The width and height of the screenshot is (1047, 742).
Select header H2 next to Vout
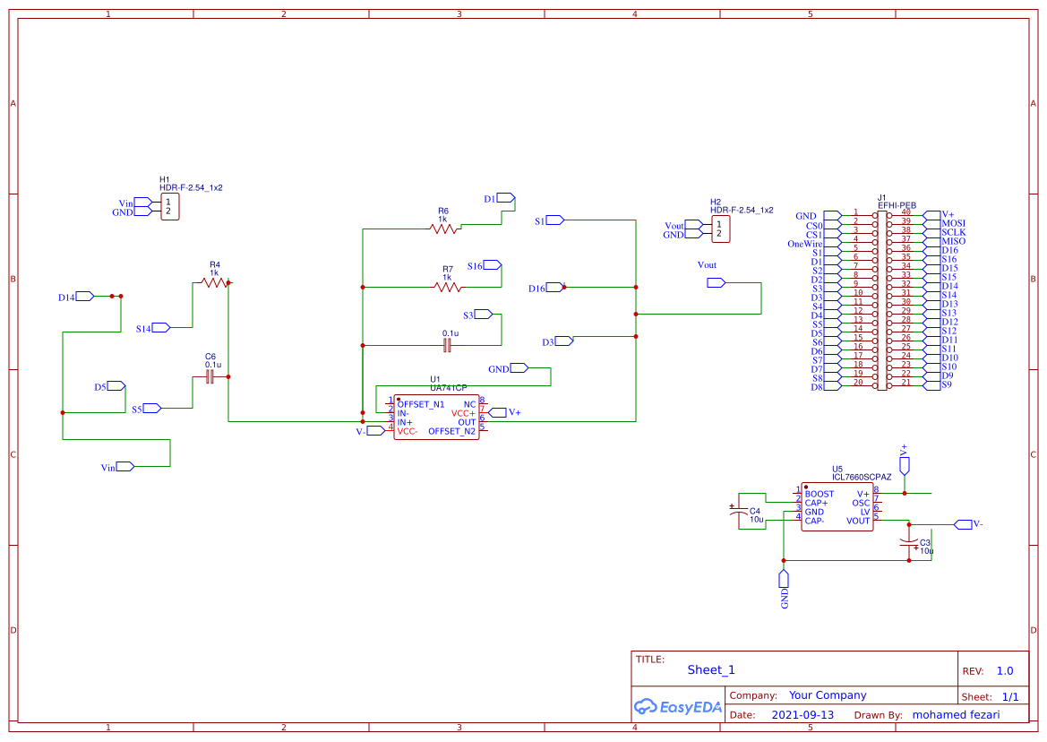[x=723, y=229]
